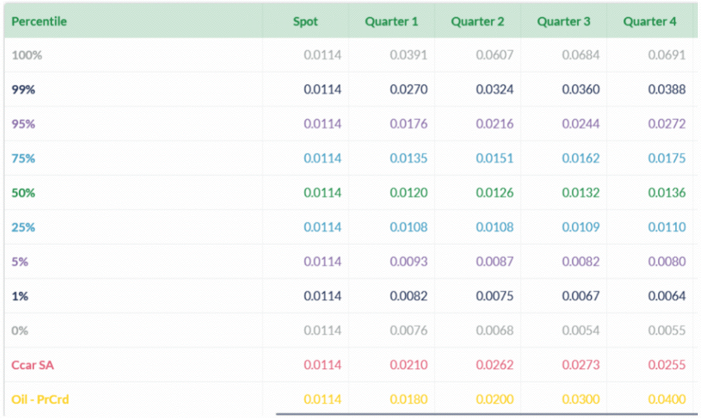702x418 pixels.
Task: Click the Oil - PrCrd scenario label
Action: 40,399
